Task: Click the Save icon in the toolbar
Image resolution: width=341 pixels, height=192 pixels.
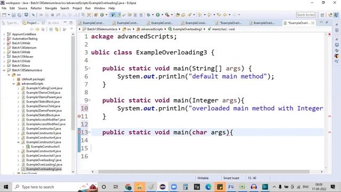Action: coord(13,15)
